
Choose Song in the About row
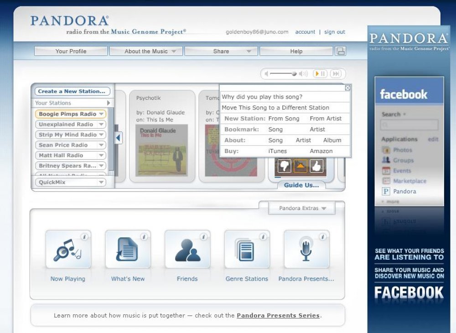(x=275, y=140)
